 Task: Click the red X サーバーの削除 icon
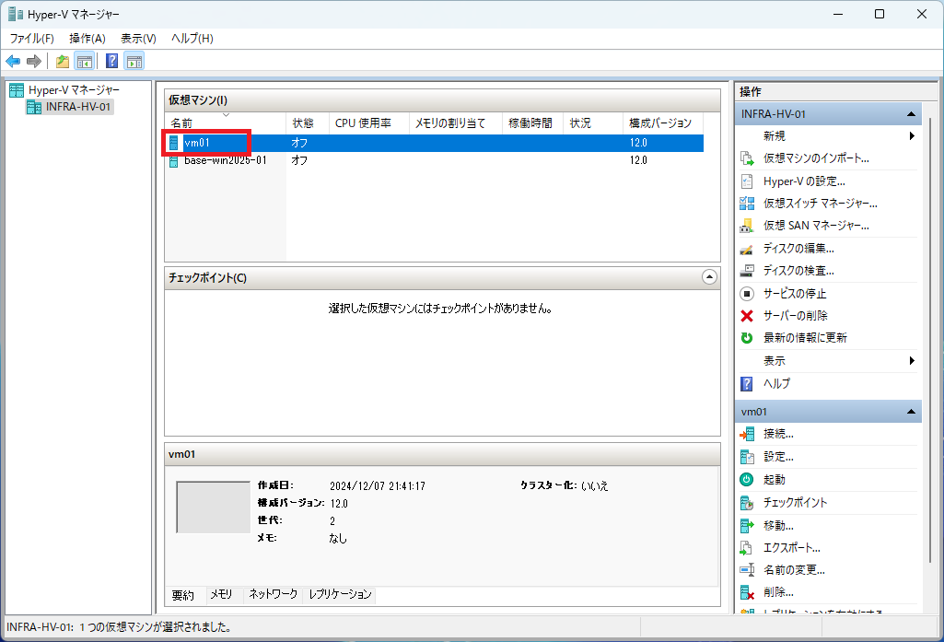coord(747,316)
